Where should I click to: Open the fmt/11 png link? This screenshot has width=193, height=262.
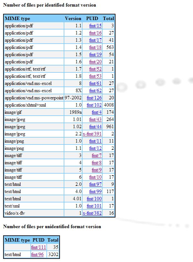(x=95, y=141)
